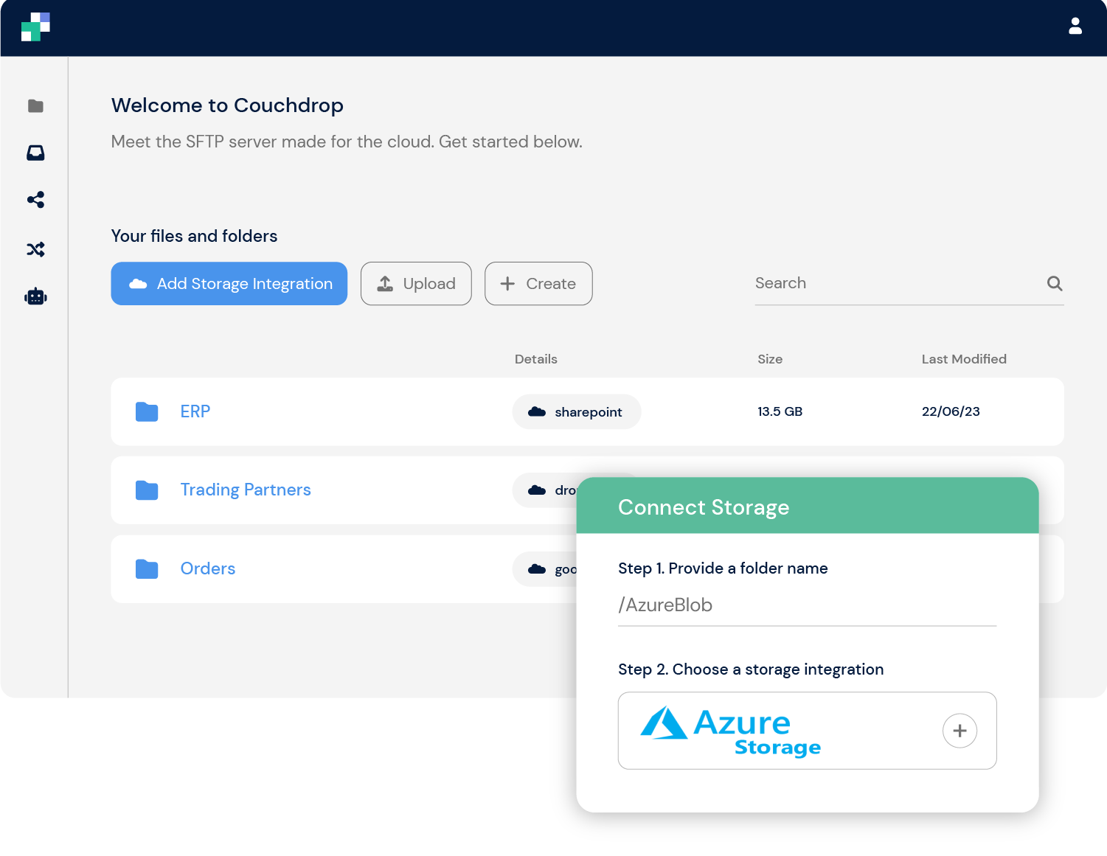Click the Create button
Image resolution: width=1107 pixels, height=856 pixels.
(538, 284)
